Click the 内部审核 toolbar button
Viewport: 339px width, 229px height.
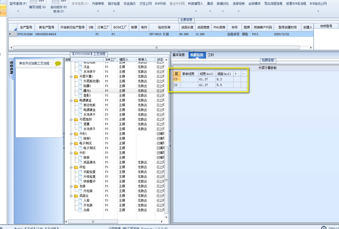coord(98,4)
